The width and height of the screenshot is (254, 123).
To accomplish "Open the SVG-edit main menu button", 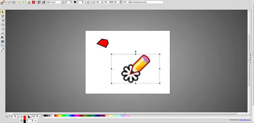I will (x=3, y=2).
